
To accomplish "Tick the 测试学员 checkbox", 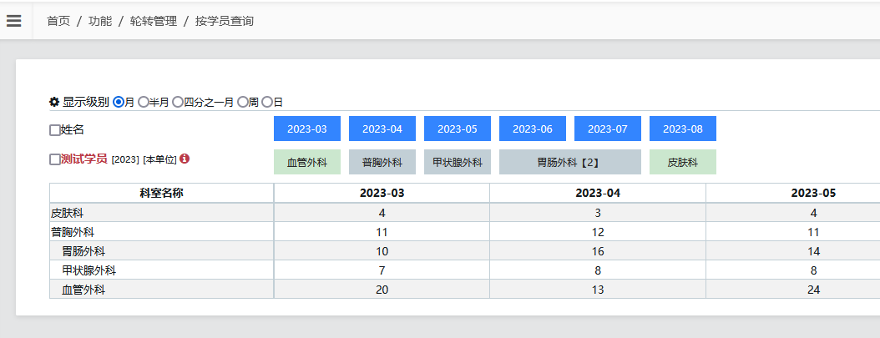I will tap(54, 159).
